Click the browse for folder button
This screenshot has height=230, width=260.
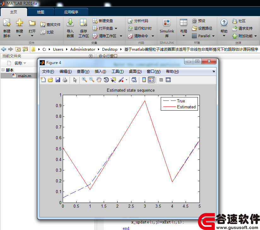[25, 49]
